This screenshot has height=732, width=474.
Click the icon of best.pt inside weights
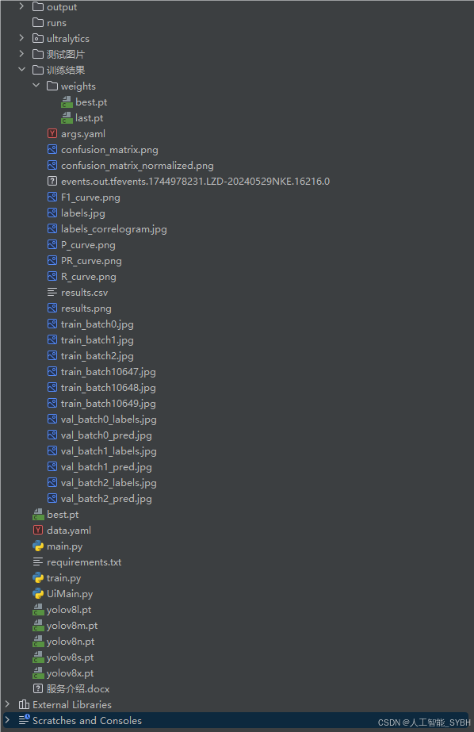tap(67, 102)
